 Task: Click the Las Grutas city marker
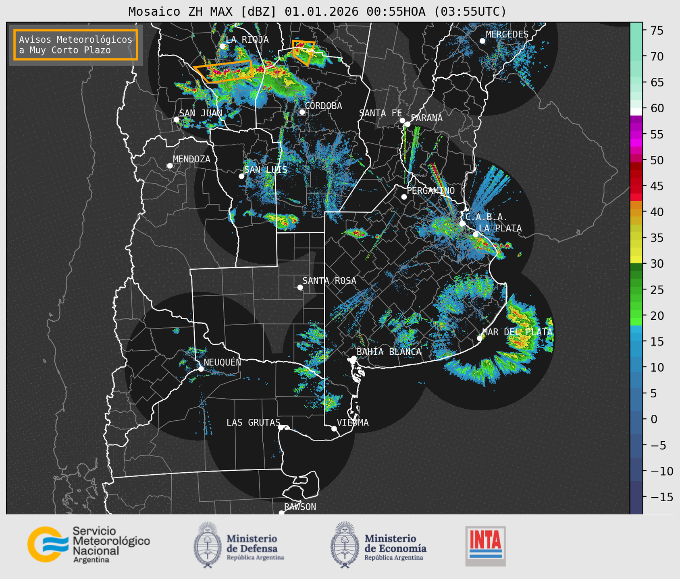point(281,427)
